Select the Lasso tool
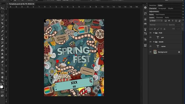Image resolution: width=185 pixels, height=104 pixels. tap(2, 16)
